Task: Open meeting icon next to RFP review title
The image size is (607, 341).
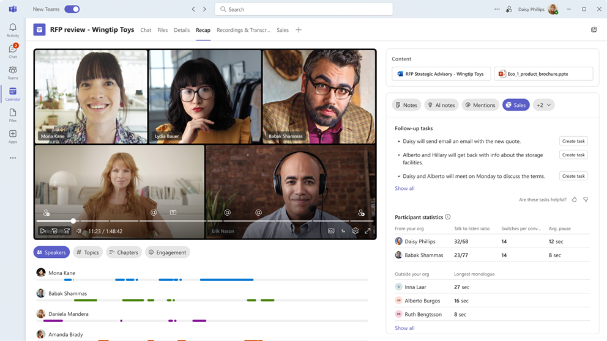Action: [39, 29]
